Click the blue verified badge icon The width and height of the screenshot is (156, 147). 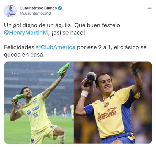(60, 8)
